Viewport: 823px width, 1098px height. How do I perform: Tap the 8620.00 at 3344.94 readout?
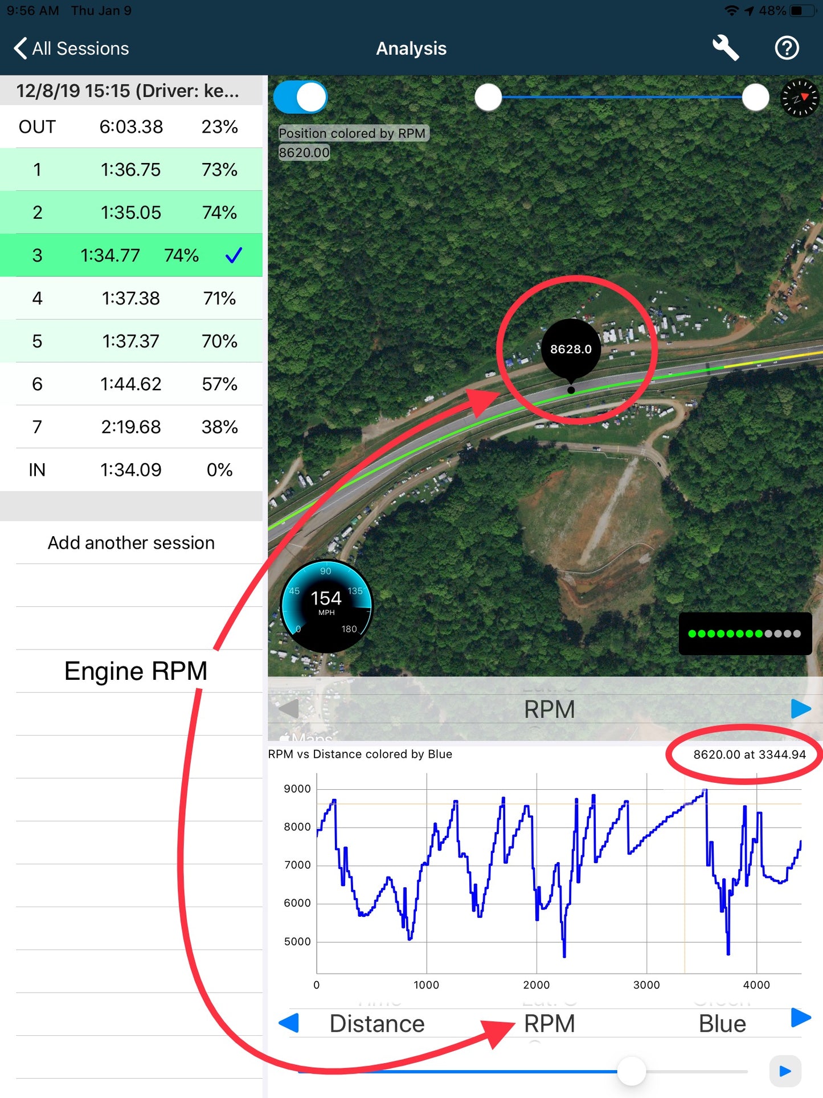click(750, 754)
